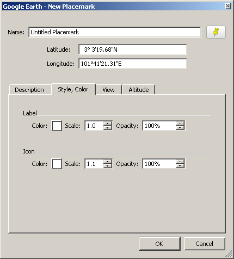
Task: Click the Cancel button
Action: pos(205,244)
